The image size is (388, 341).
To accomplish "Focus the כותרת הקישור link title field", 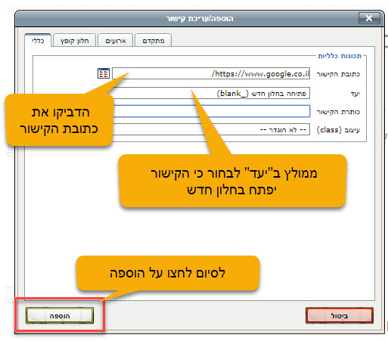I will [211, 111].
